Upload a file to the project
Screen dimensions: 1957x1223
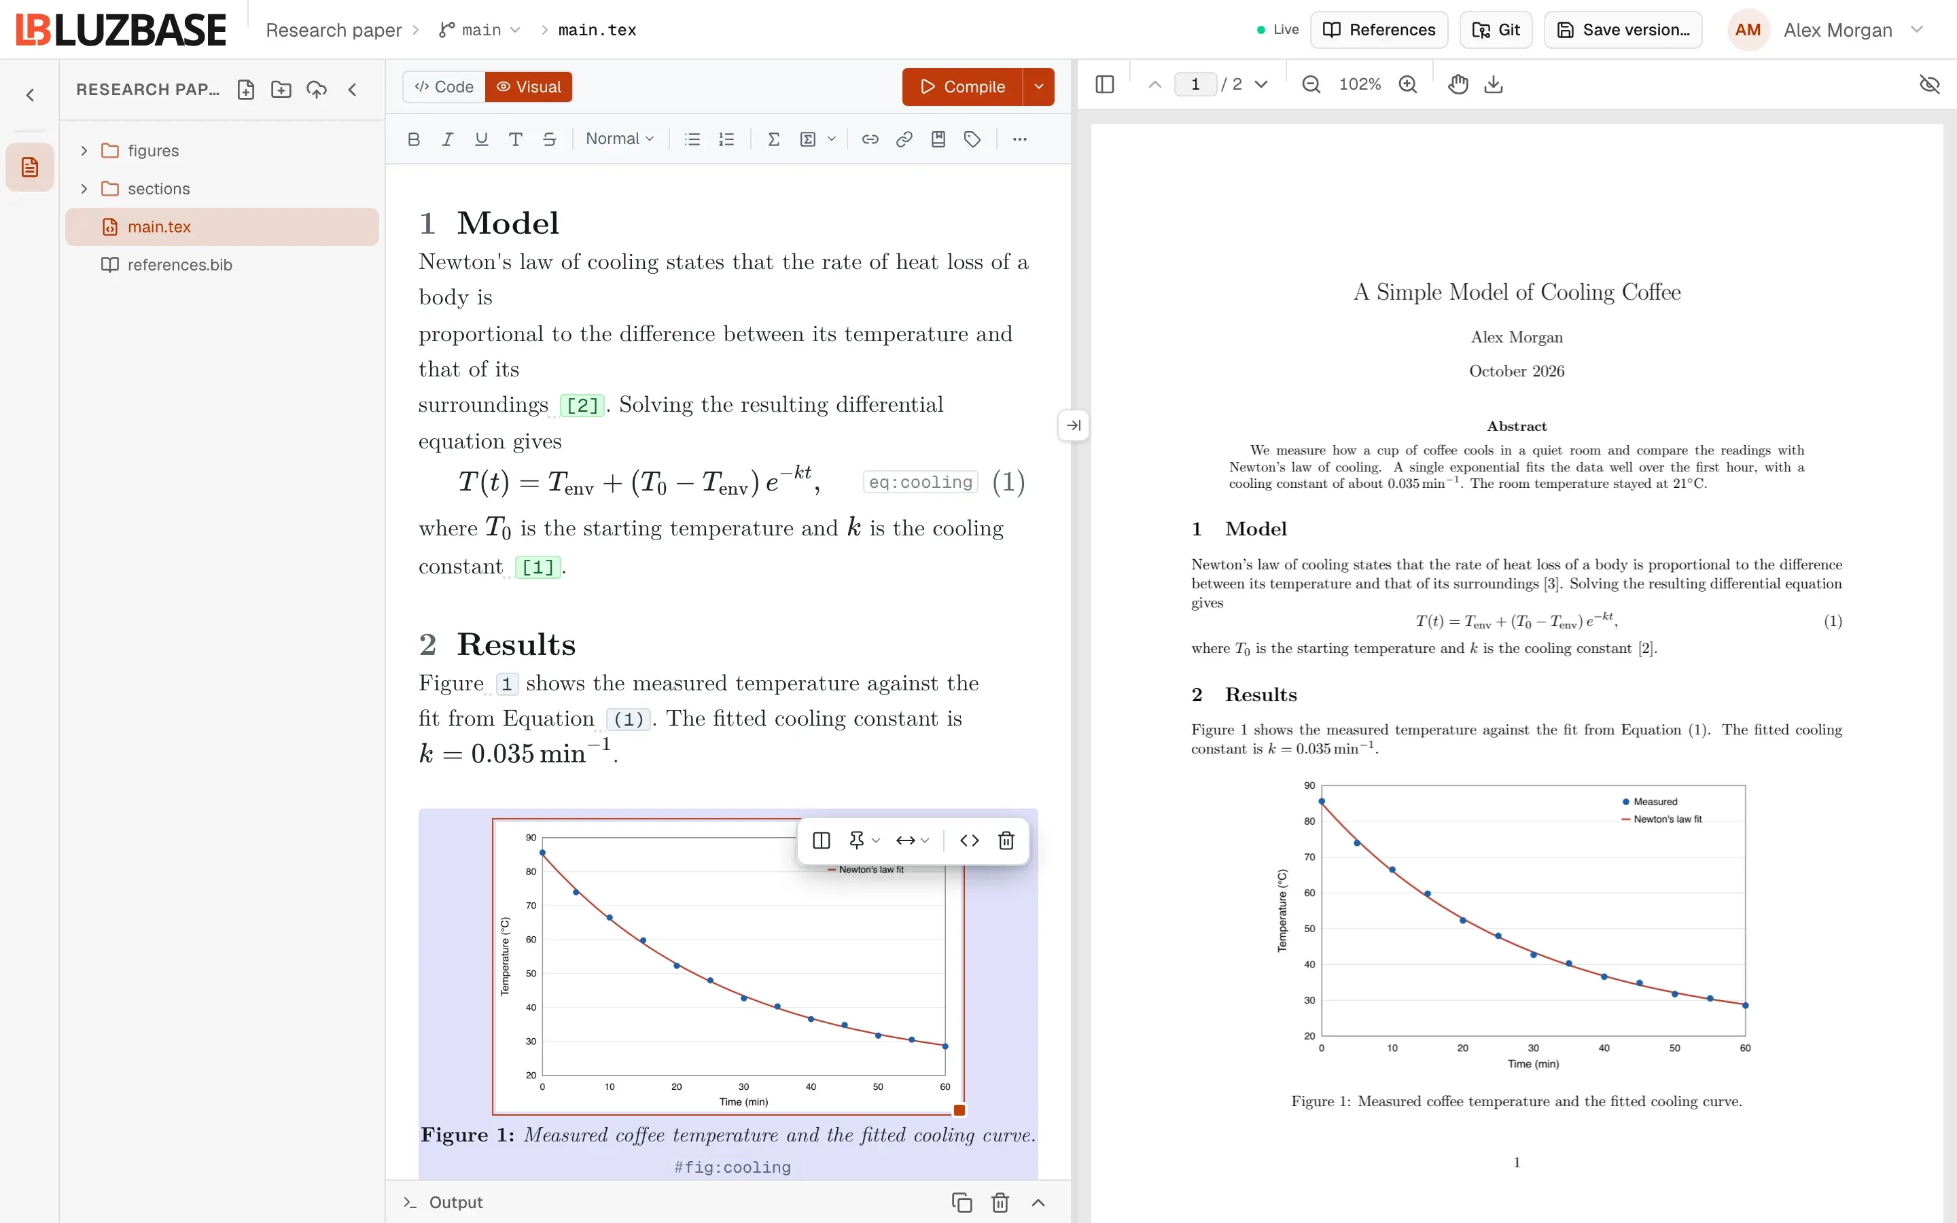(317, 90)
